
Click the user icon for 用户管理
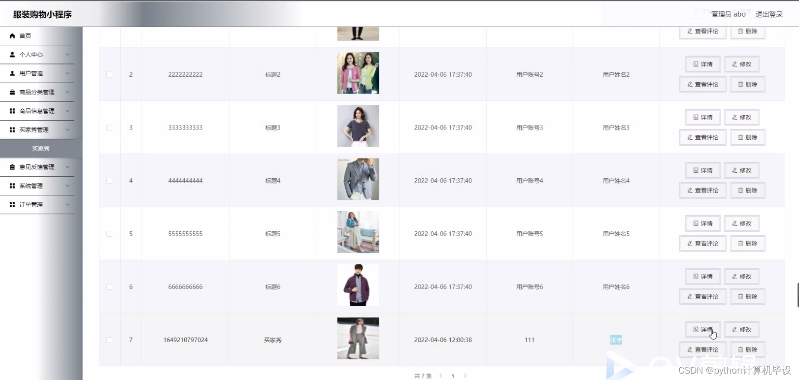(x=12, y=73)
